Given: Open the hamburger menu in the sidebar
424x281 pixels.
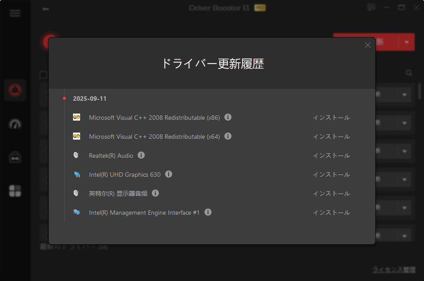Looking at the screenshot, I should point(15,13).
